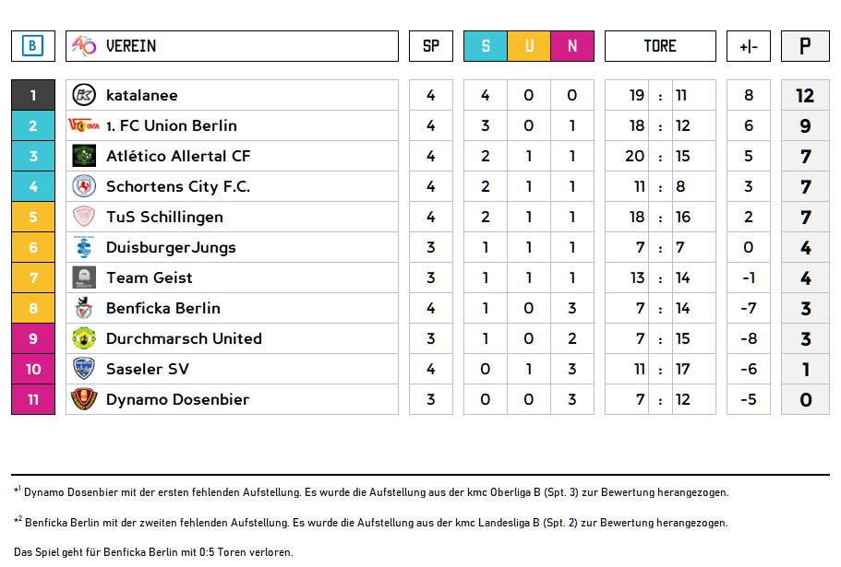841x567 pixels.
Task: Click the league B badge in header
Action: coord(33,46)
